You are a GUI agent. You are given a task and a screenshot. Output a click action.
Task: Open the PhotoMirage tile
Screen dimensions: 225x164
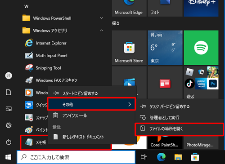click(x=201, y=142)
